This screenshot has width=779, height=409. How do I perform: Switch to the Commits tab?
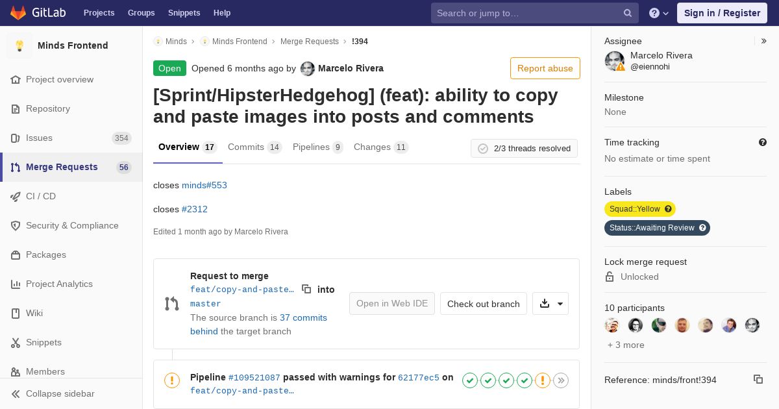[254, 147]
